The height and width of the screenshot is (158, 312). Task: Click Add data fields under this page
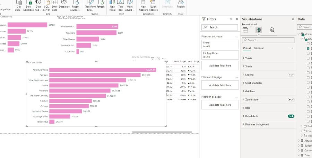coord(220,85)
